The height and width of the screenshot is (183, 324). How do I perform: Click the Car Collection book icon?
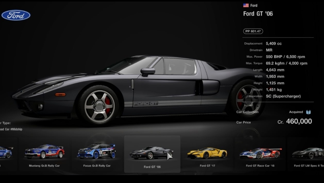[x=308, y=112]
